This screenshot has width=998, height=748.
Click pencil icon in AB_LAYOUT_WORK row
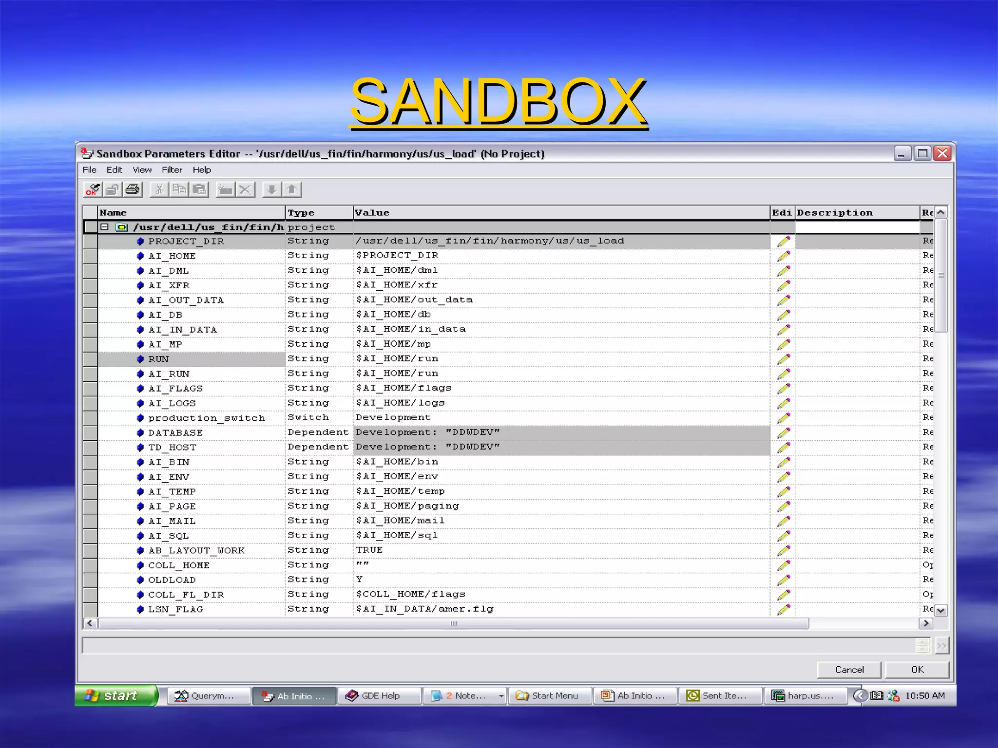coord(784,550)
